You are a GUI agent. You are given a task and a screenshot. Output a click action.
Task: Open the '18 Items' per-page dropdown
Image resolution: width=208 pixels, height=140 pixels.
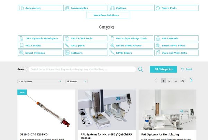[x=76, y=81]
